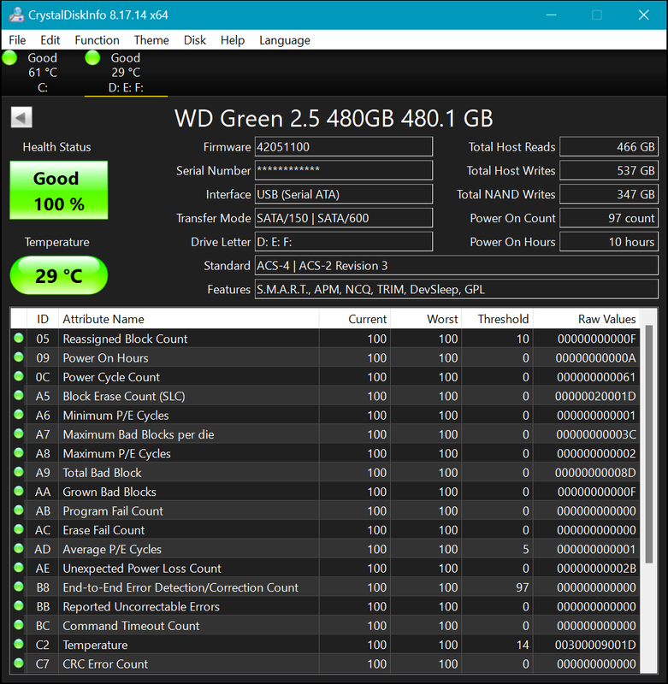Click the Firmware field 42051100
Viewport: 668px width, 684px height.
coord(344,146)
